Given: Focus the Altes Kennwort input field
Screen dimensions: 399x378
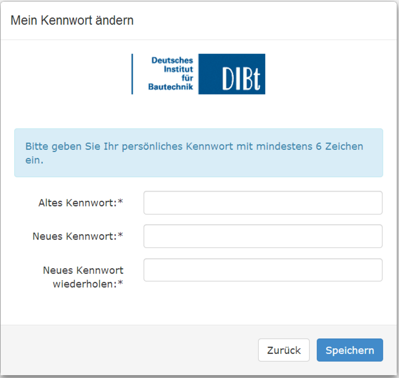Looking at the screenshot, I should pos(263,203).
